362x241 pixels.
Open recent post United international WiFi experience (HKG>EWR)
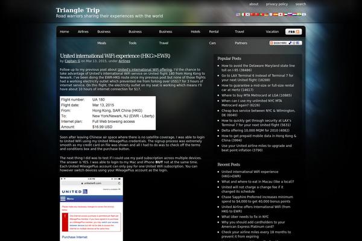250,174
